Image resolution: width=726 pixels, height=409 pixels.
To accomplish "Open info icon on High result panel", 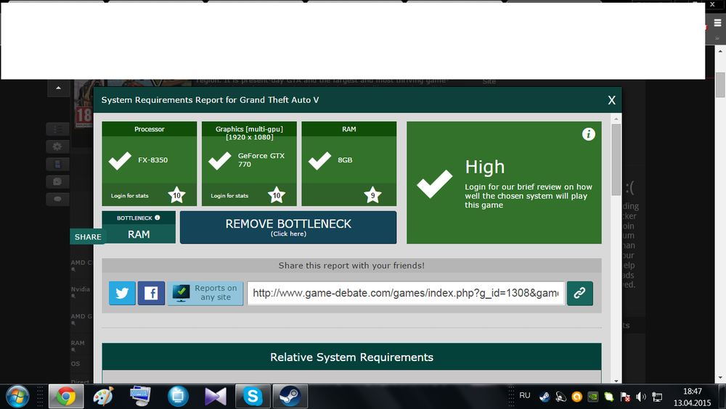I will [x=589, y=134].
